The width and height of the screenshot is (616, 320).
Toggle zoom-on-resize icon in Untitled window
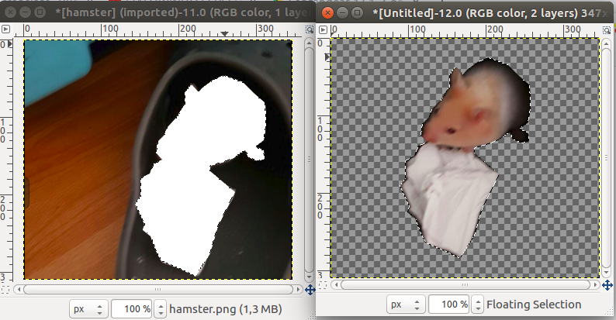point(607,30)
